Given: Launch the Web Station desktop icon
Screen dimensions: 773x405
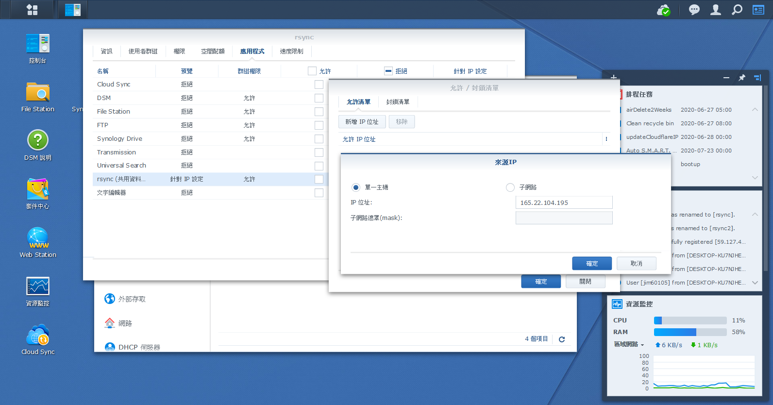Looking at the screenshot, I should [x=38, y=238].
